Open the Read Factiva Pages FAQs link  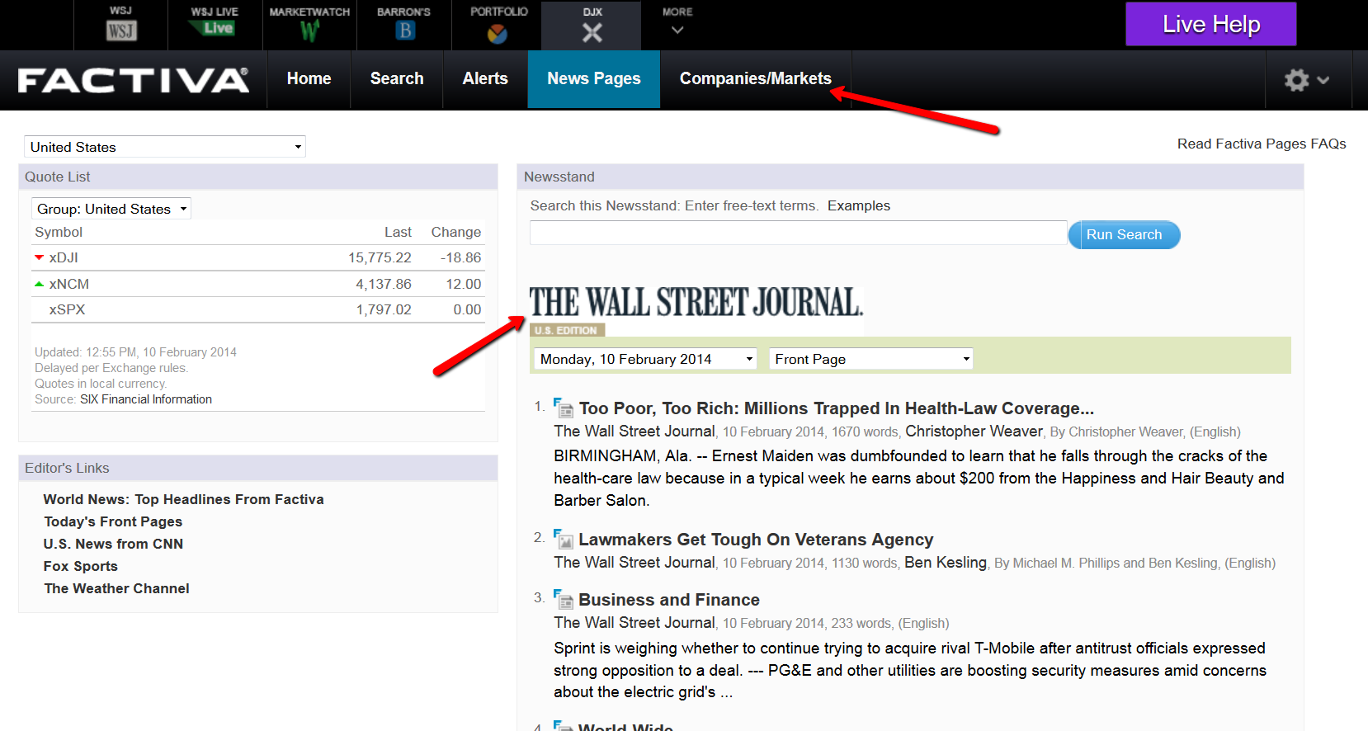pos(1262,144)
